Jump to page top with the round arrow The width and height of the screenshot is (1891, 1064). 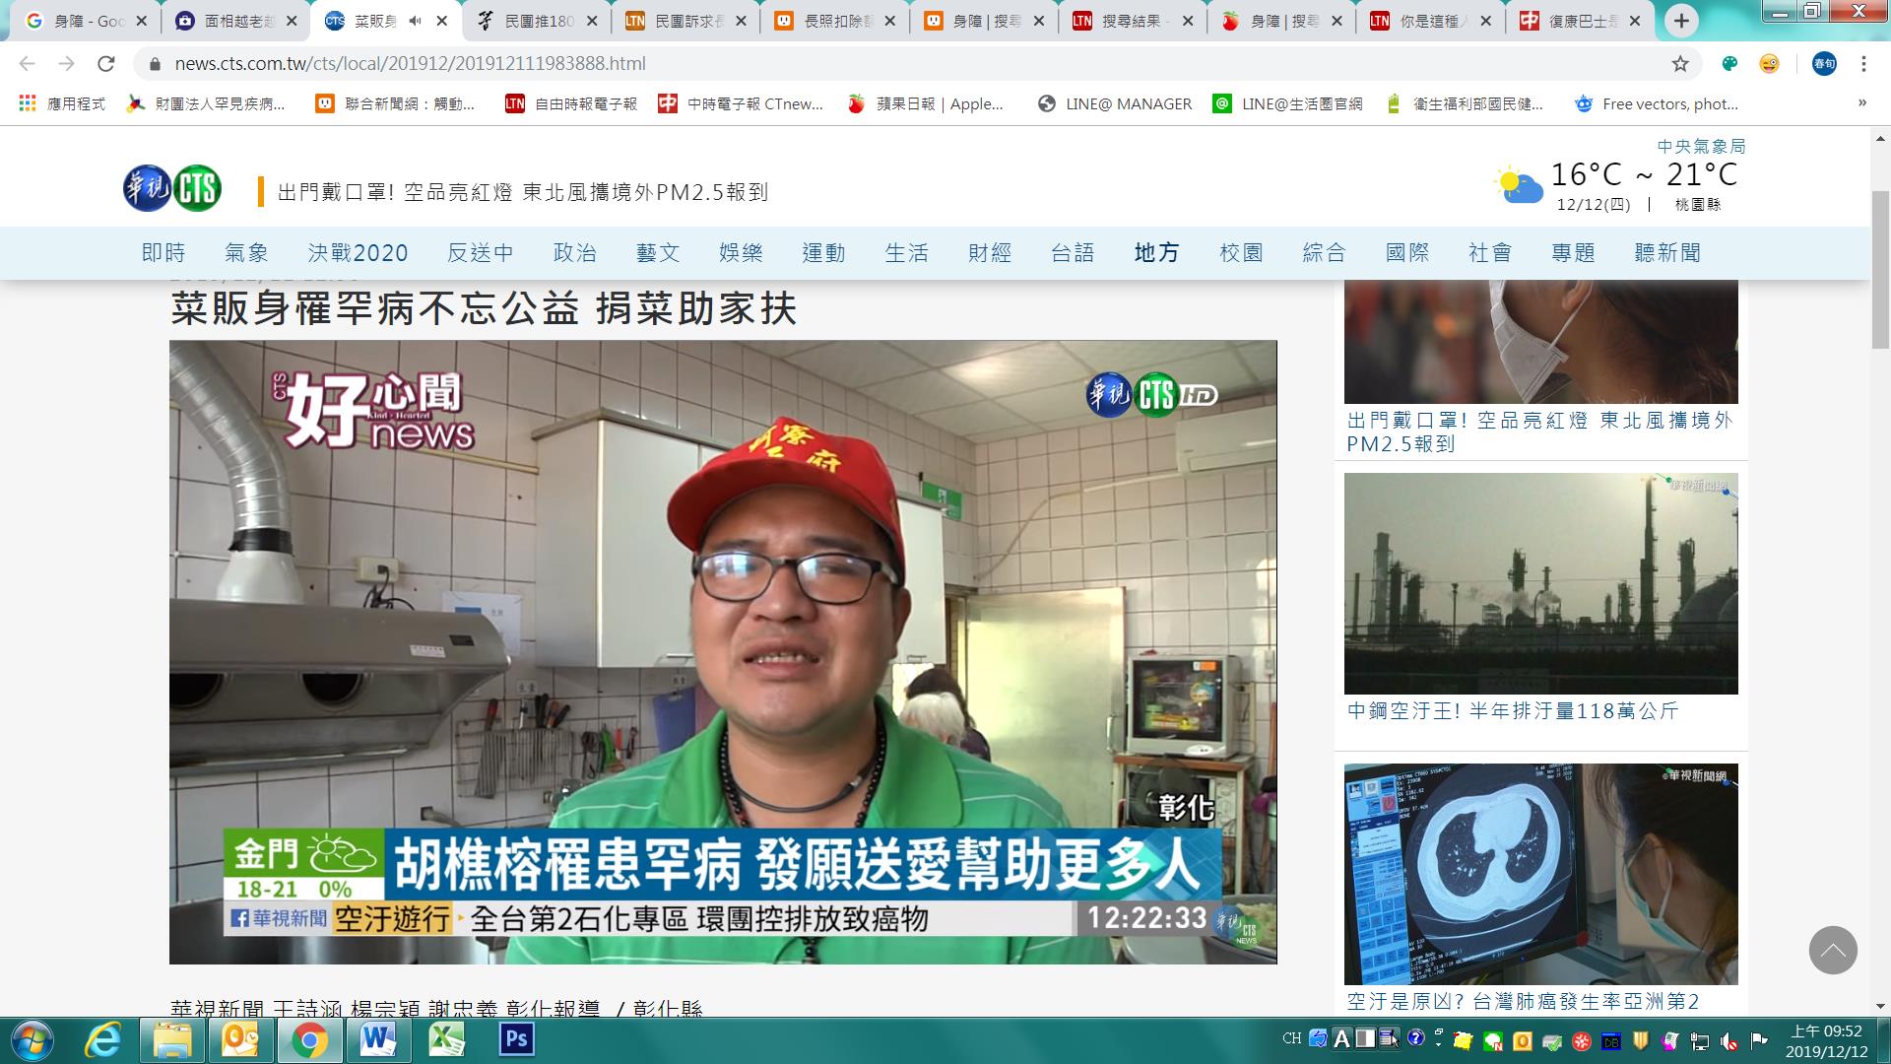[x=1833, y=951]
